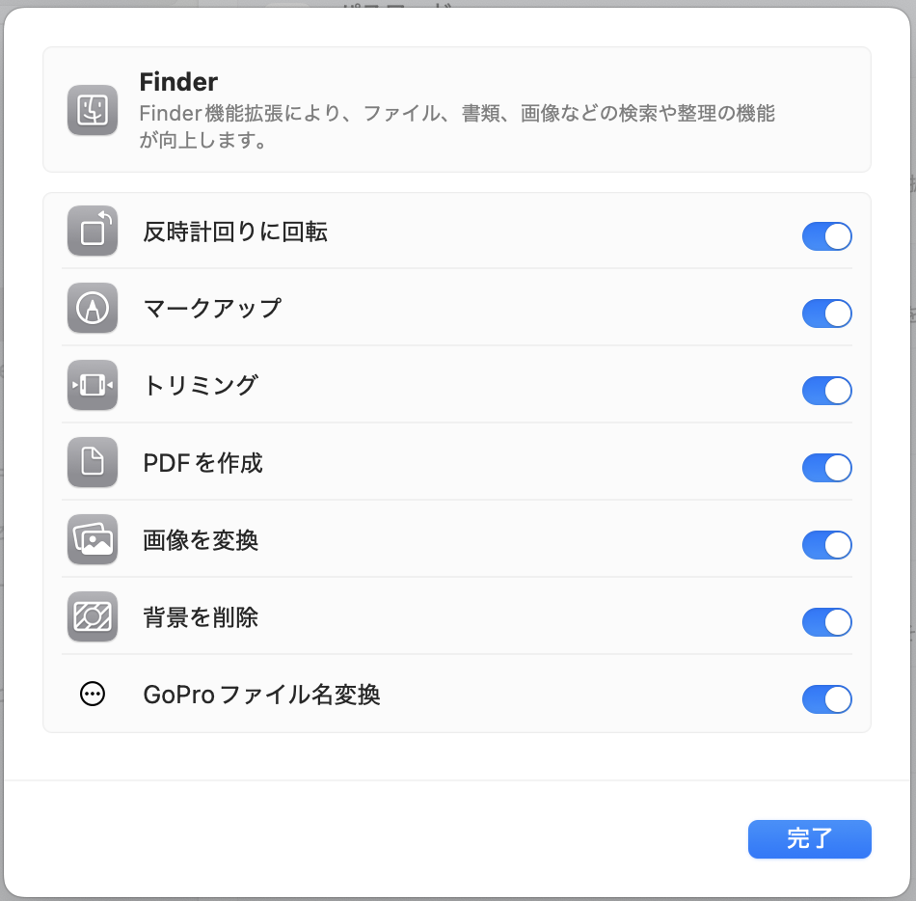The width and height of the screenshot is (916, 901).
Task: Select the マークアップ row label
Action: tap(213, 308)
